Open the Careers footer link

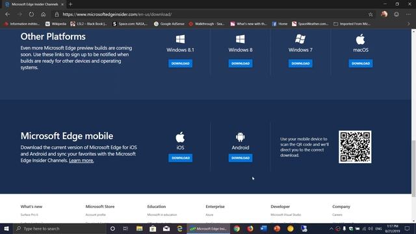[x=337, y=214]
